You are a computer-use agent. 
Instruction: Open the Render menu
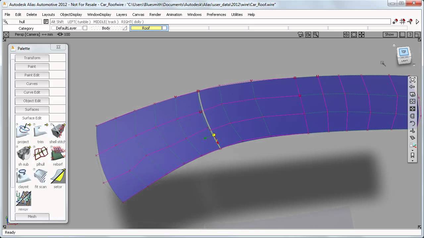[155, 15]
